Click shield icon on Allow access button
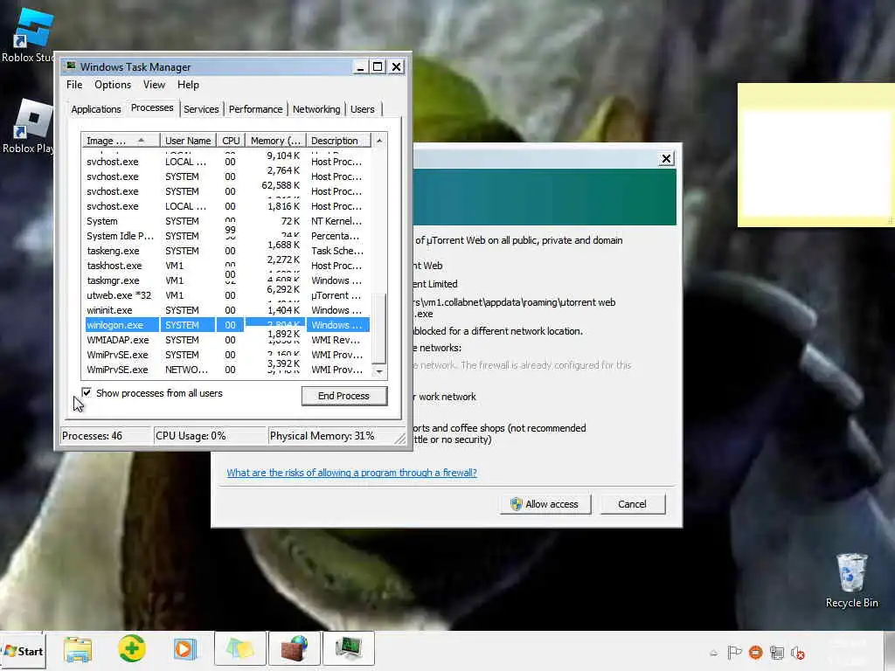This screenshot has width=895, height=671. pos(516,504)
